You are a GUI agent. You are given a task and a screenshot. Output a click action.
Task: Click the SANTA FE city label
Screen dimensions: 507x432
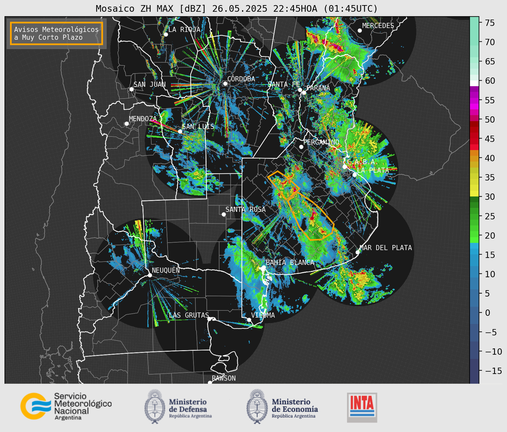[x=283, y=84]
